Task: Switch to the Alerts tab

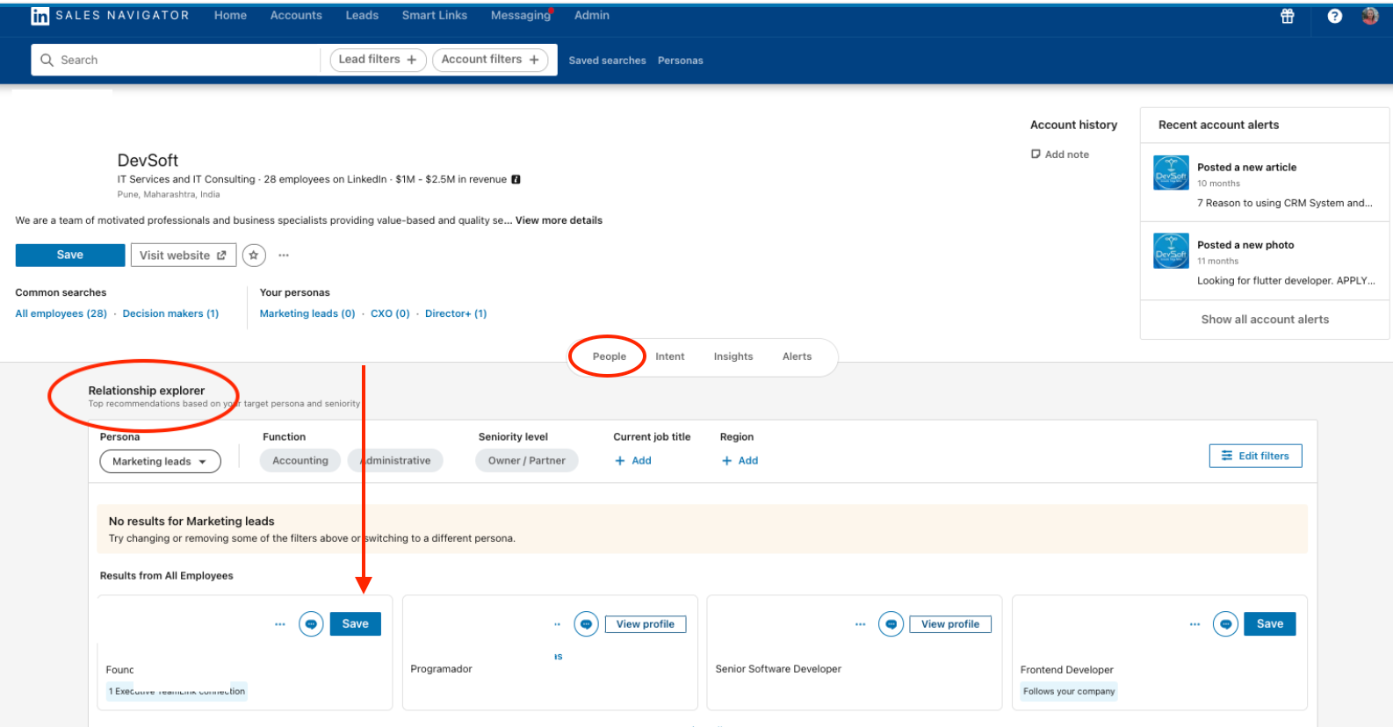Action: coord(798,356)
